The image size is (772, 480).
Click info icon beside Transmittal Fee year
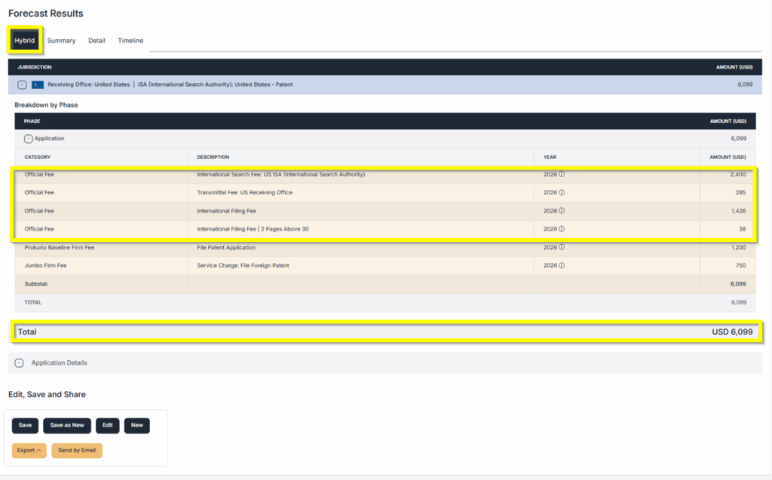pos(562,193)
